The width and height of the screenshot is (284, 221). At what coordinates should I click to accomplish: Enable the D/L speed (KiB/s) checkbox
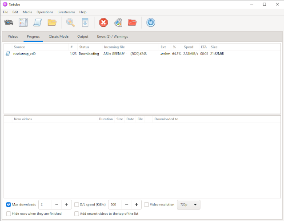(76, 205)
